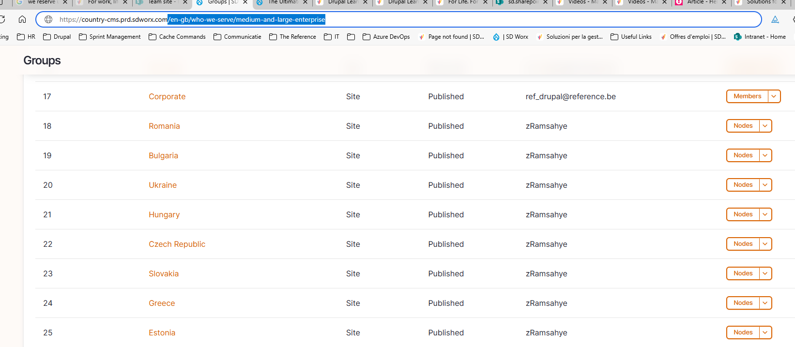Expand operations dropdown arrow for Slovakia

pos(765,273)
